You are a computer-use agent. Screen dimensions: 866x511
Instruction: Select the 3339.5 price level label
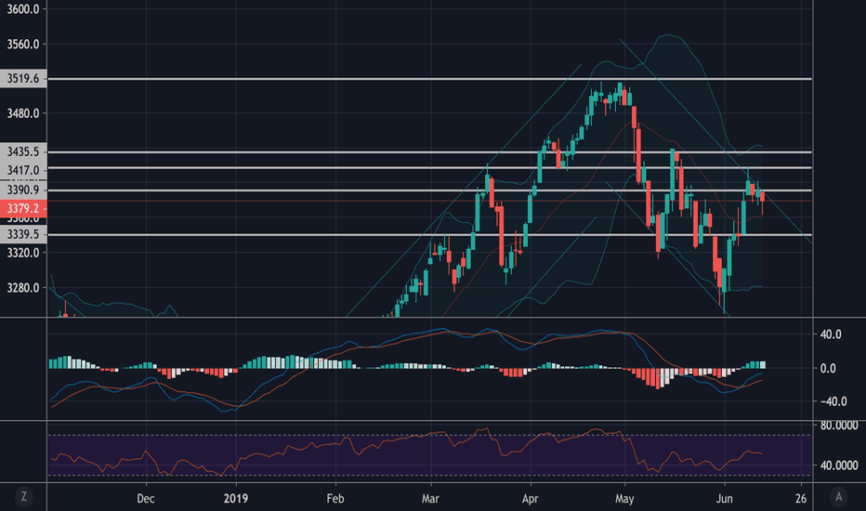23,234
